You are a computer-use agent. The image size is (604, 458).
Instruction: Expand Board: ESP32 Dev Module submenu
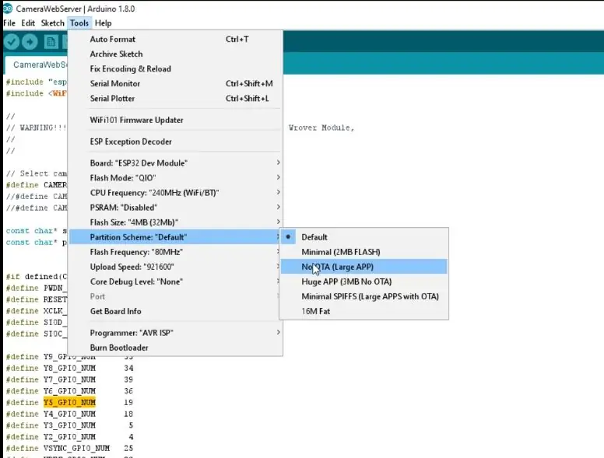(x=175, y=163)
